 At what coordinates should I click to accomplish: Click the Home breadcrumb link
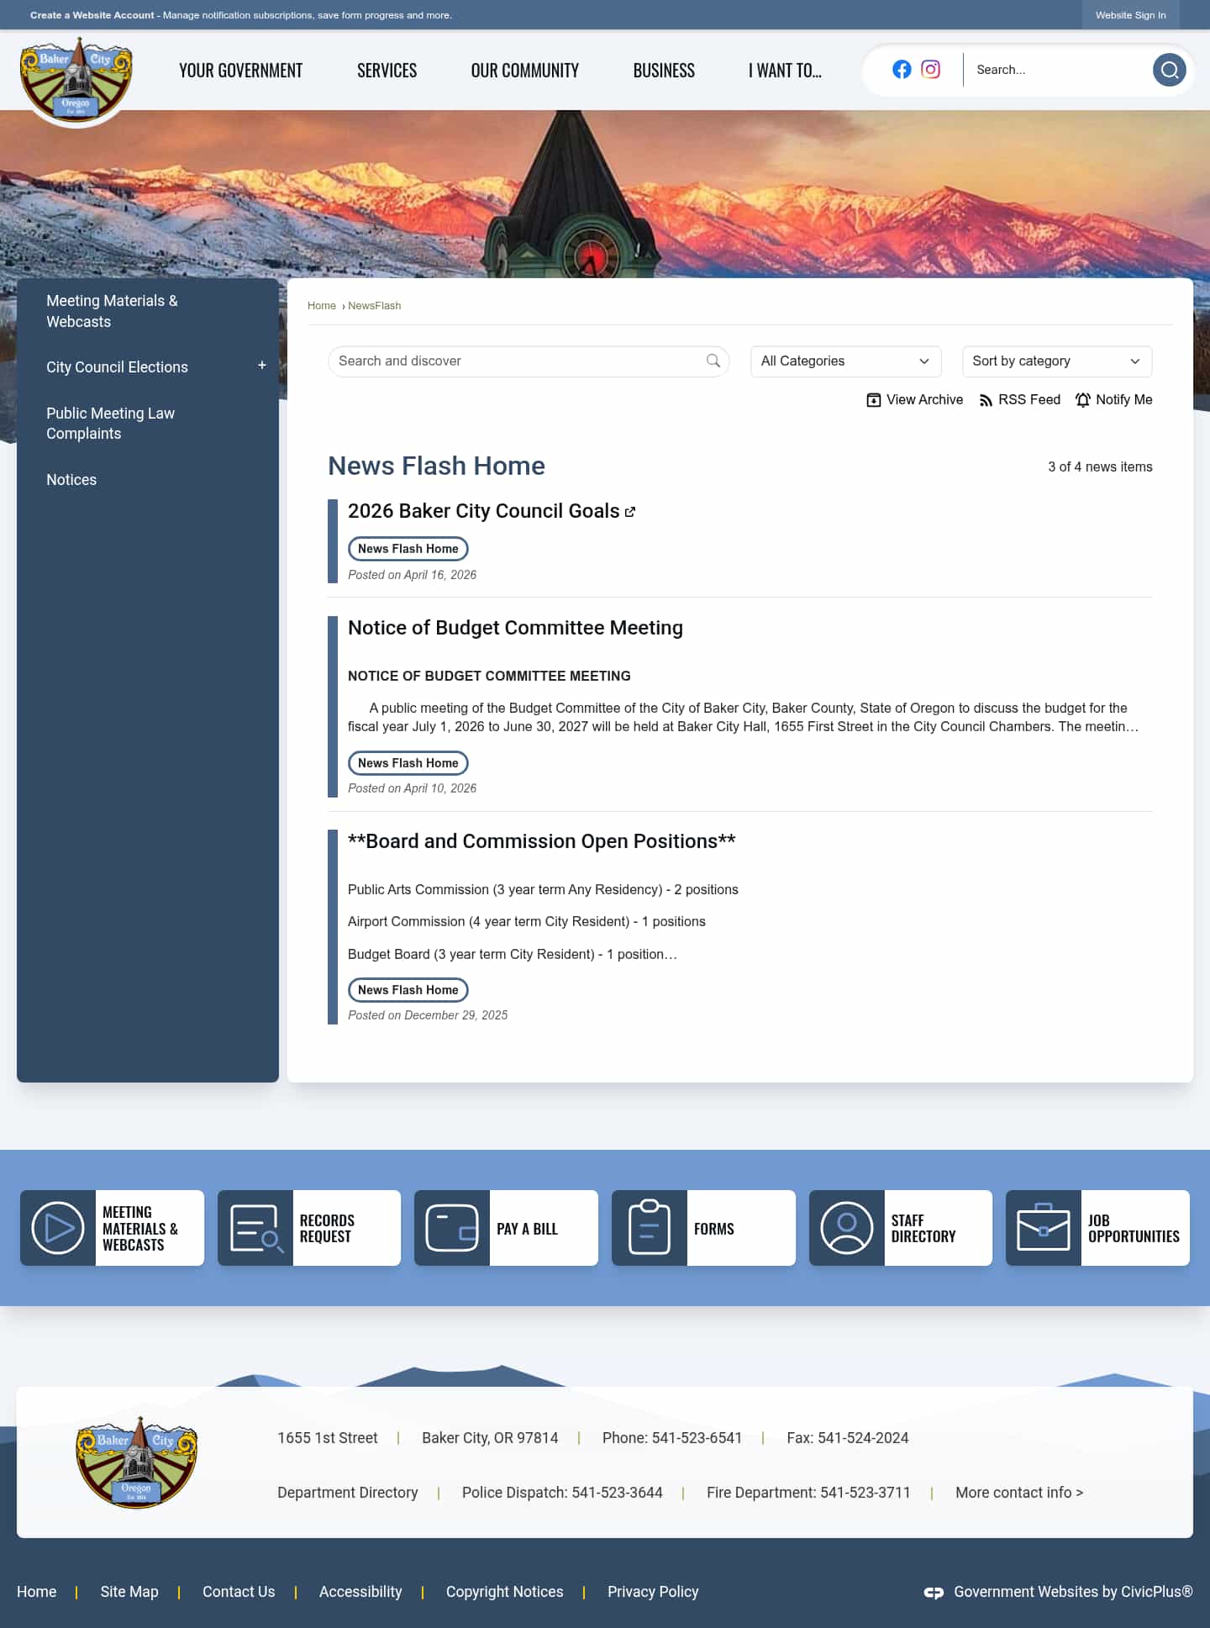[322, 306]
